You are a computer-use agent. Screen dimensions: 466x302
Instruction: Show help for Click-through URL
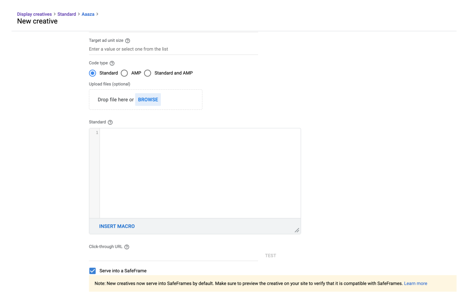(127, 247)
